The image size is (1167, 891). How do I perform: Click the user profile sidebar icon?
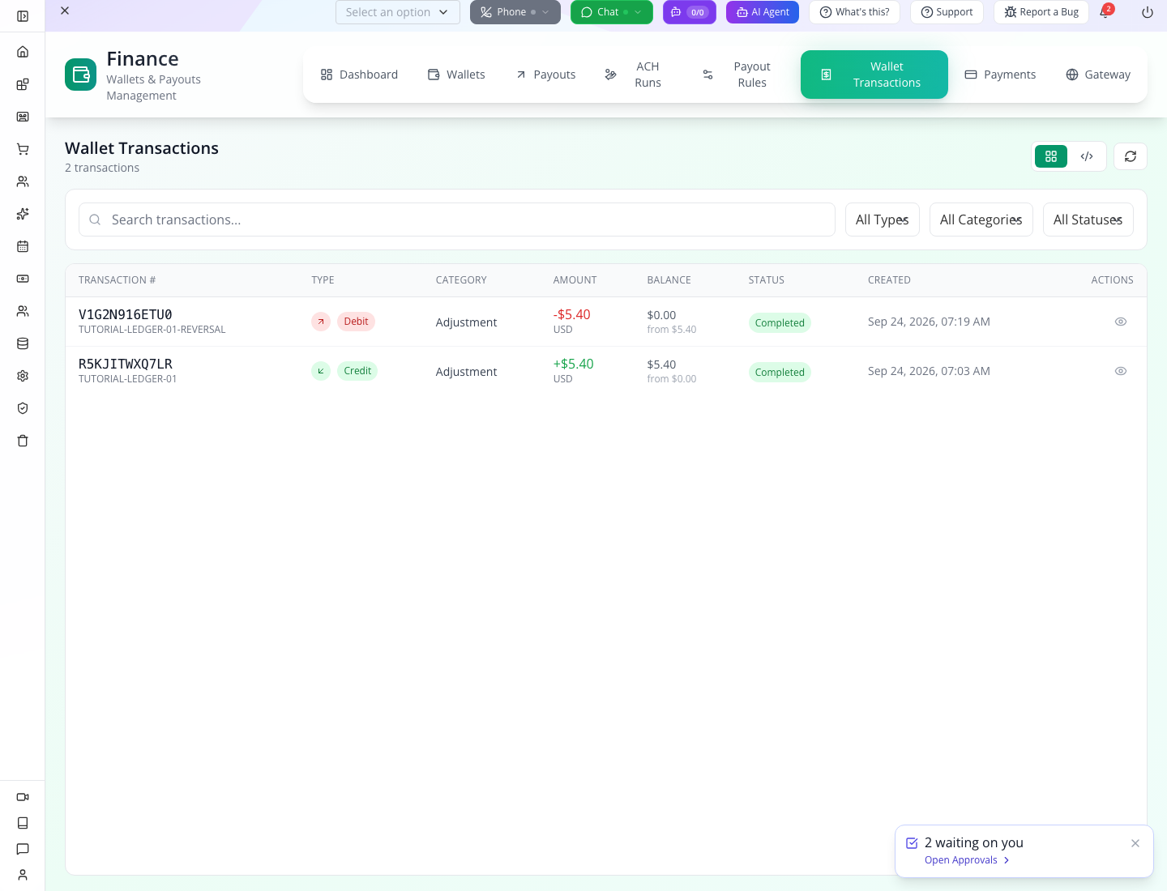click(23, 875)
